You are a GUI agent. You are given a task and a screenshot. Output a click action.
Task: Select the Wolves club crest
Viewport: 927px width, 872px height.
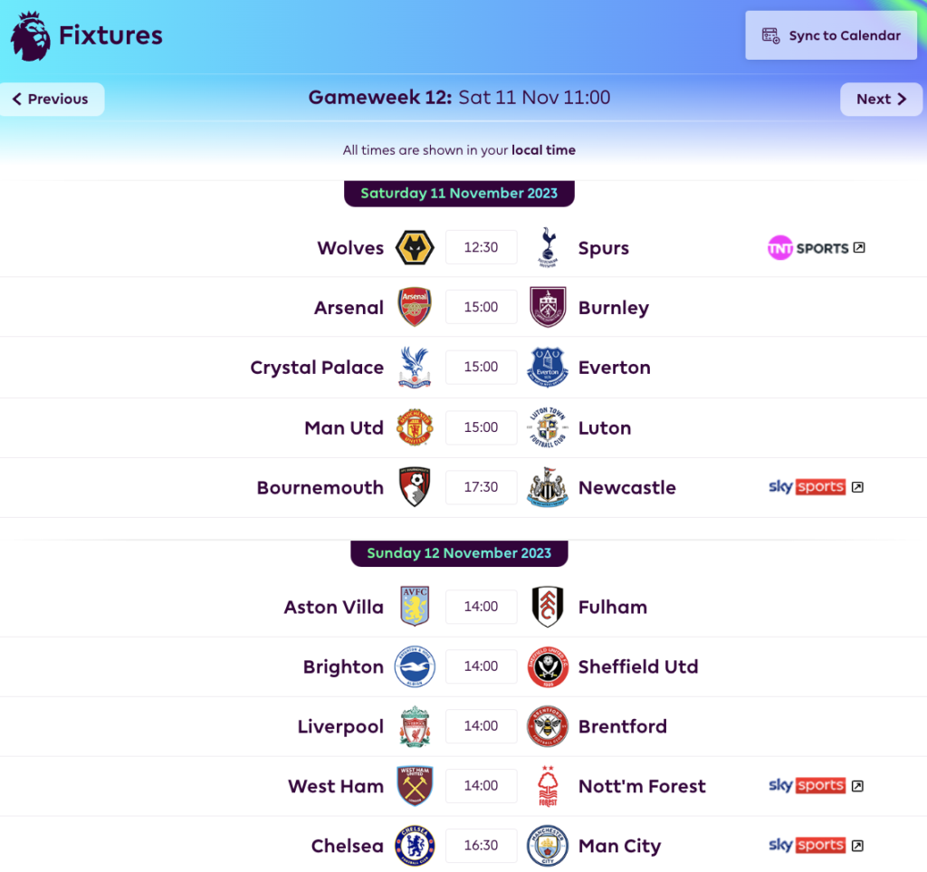415,246
